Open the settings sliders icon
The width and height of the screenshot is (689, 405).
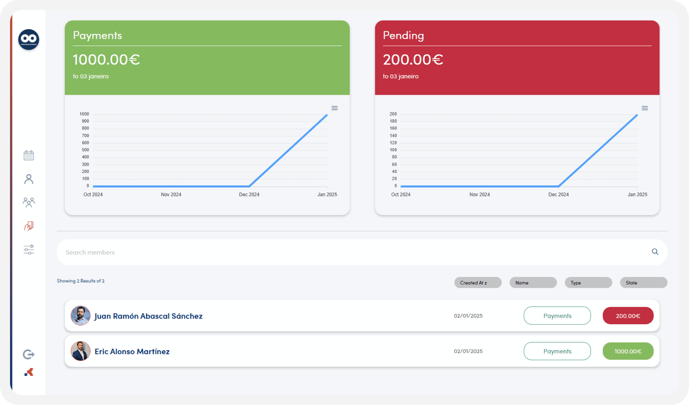pos(29,250)
